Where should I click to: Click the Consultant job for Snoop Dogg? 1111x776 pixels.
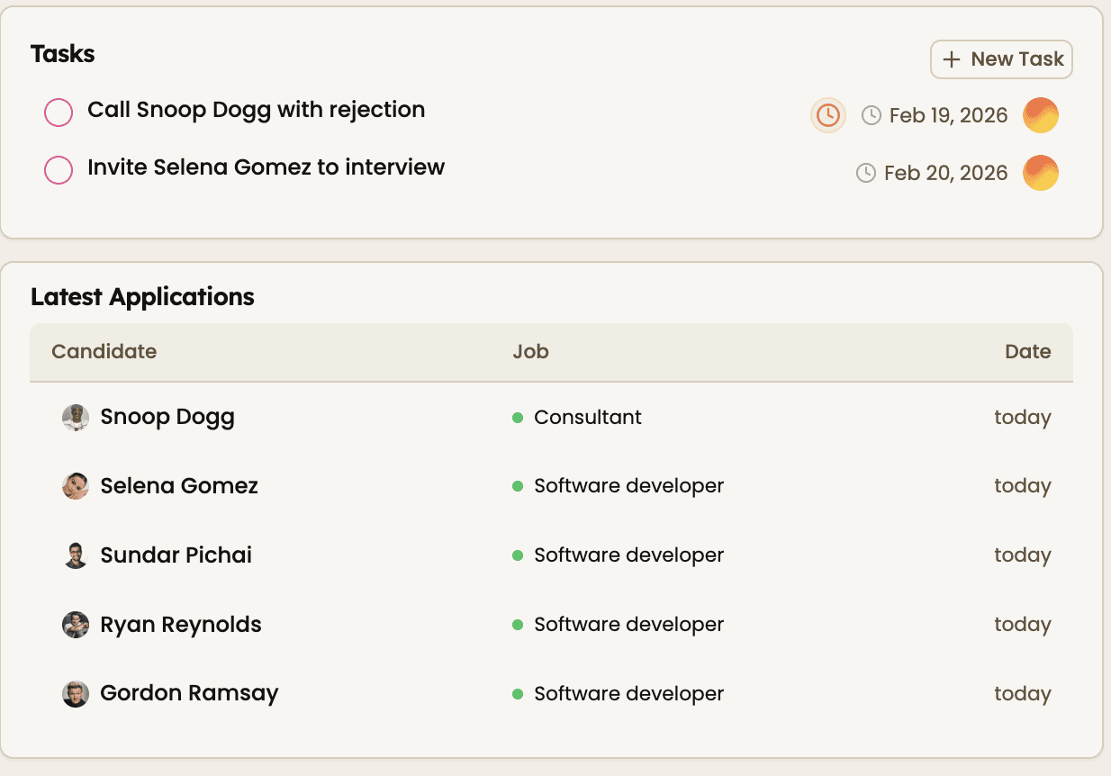coord(587,418)
